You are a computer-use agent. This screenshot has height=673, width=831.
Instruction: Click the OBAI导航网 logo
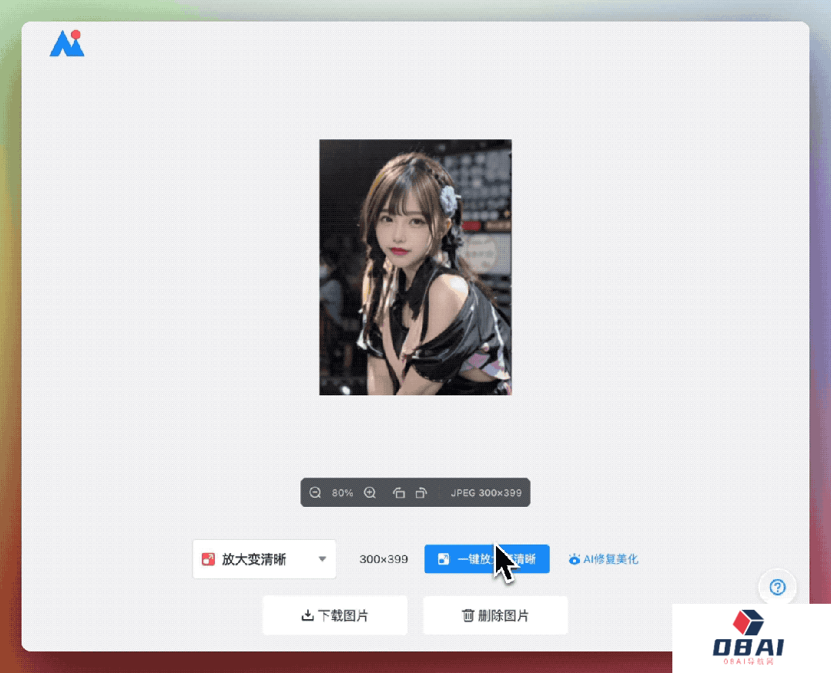point(748,640)
